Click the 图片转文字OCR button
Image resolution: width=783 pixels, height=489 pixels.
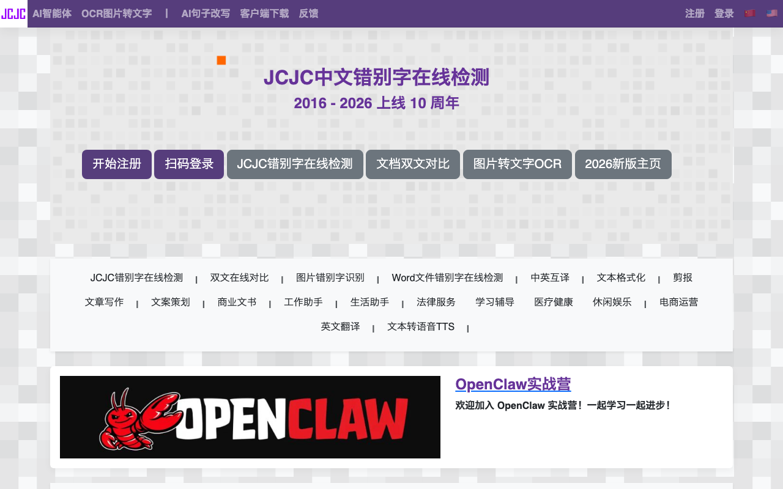pyautogui.click(x=518, y=164)
